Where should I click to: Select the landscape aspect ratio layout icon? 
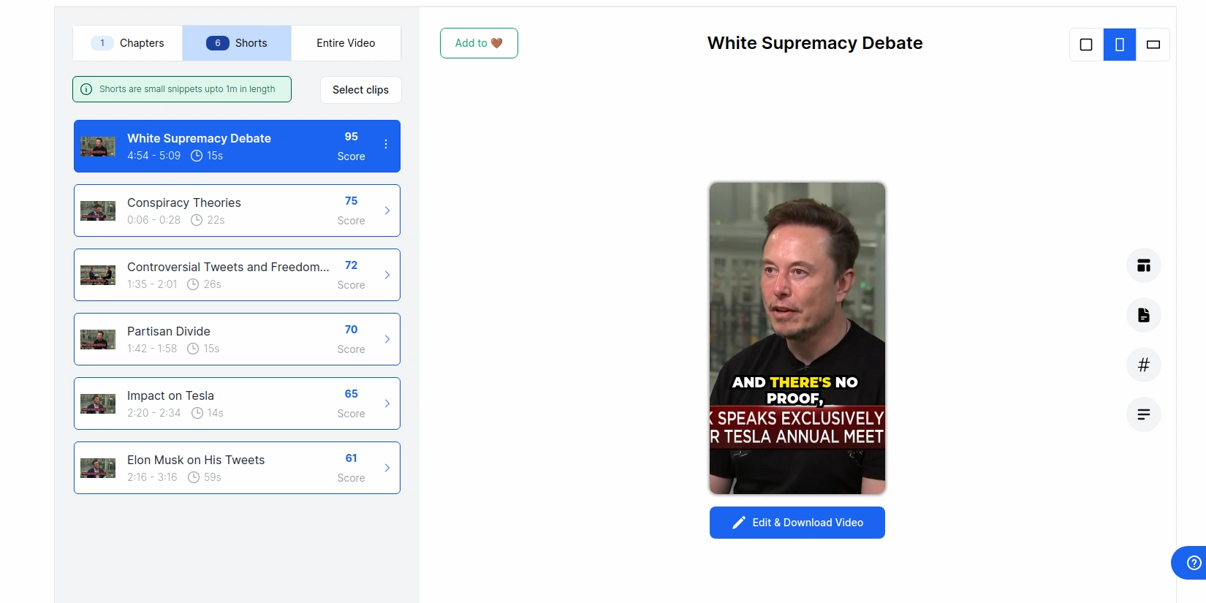click(1153, 45)
